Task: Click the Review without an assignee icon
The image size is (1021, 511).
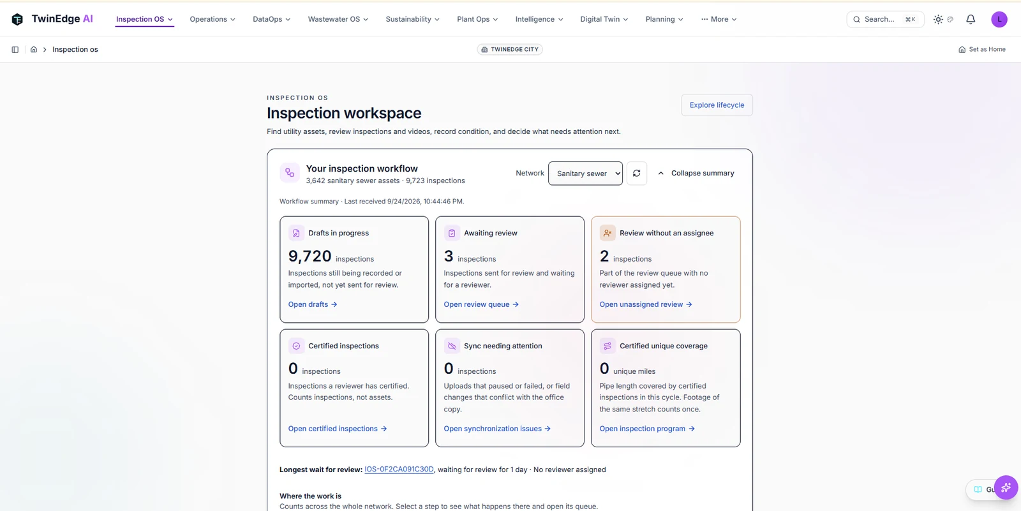Action: (x=607, y=233)
